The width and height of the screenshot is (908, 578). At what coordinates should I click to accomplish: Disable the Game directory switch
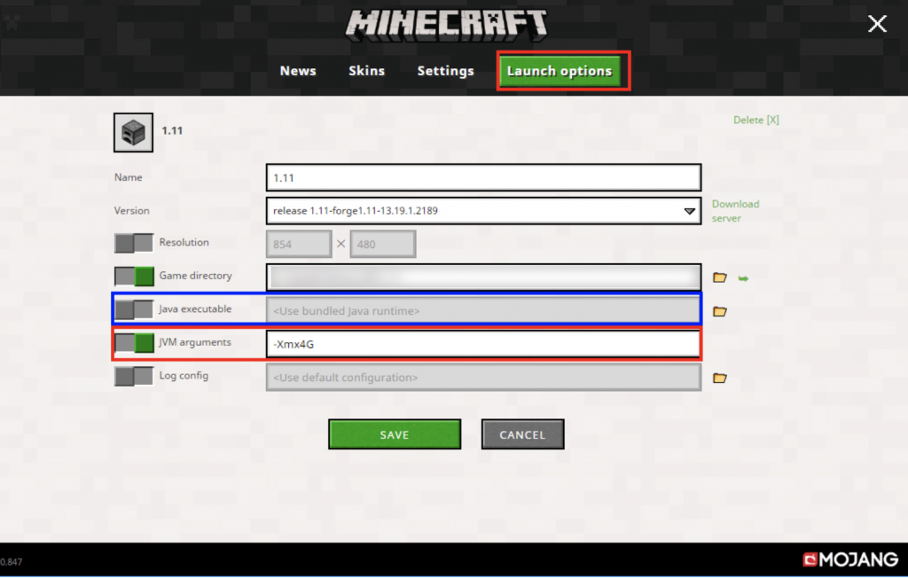tap(134, 277)
